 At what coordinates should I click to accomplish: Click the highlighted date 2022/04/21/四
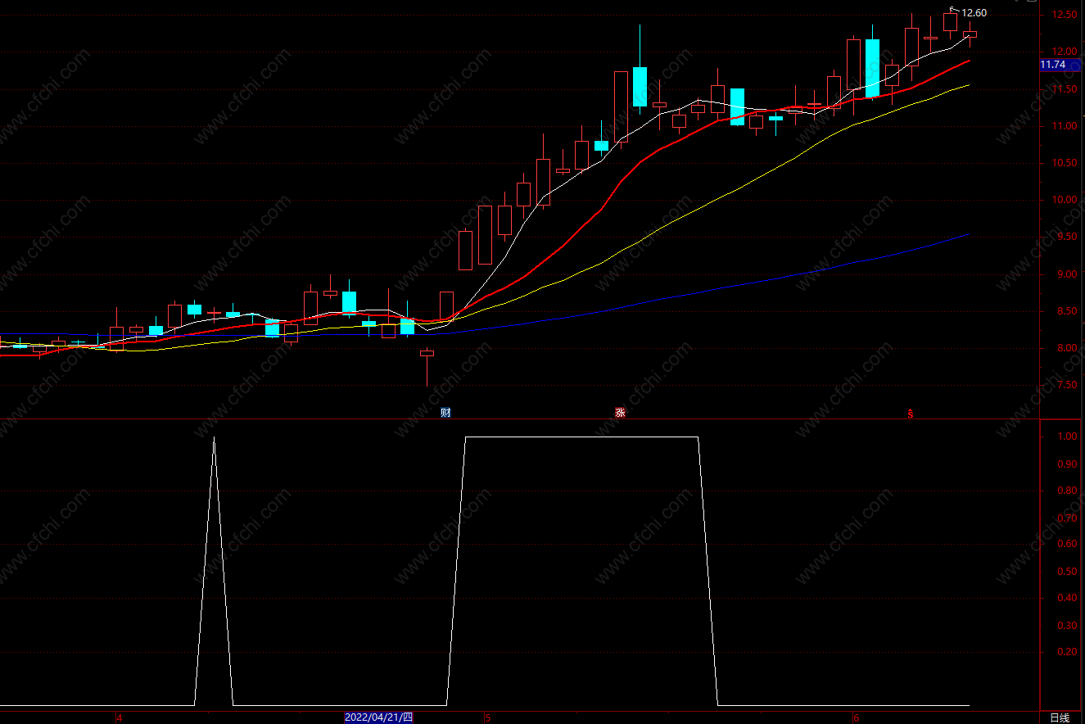click(x=378, y=717)
